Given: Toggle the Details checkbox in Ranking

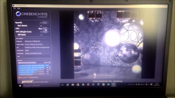Looking at the screenshot, I should [49, 63].
